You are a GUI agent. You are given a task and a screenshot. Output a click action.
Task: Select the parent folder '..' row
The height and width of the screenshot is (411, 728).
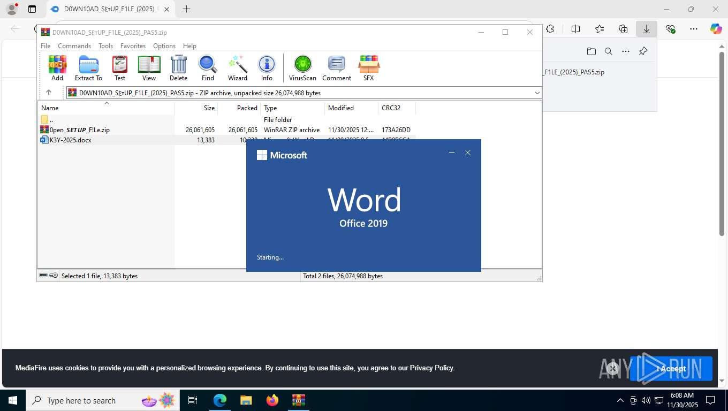[226, 120]
